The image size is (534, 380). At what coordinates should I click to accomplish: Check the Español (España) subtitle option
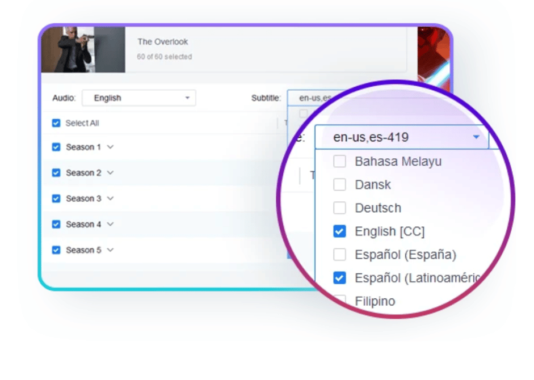pos(339,255)
